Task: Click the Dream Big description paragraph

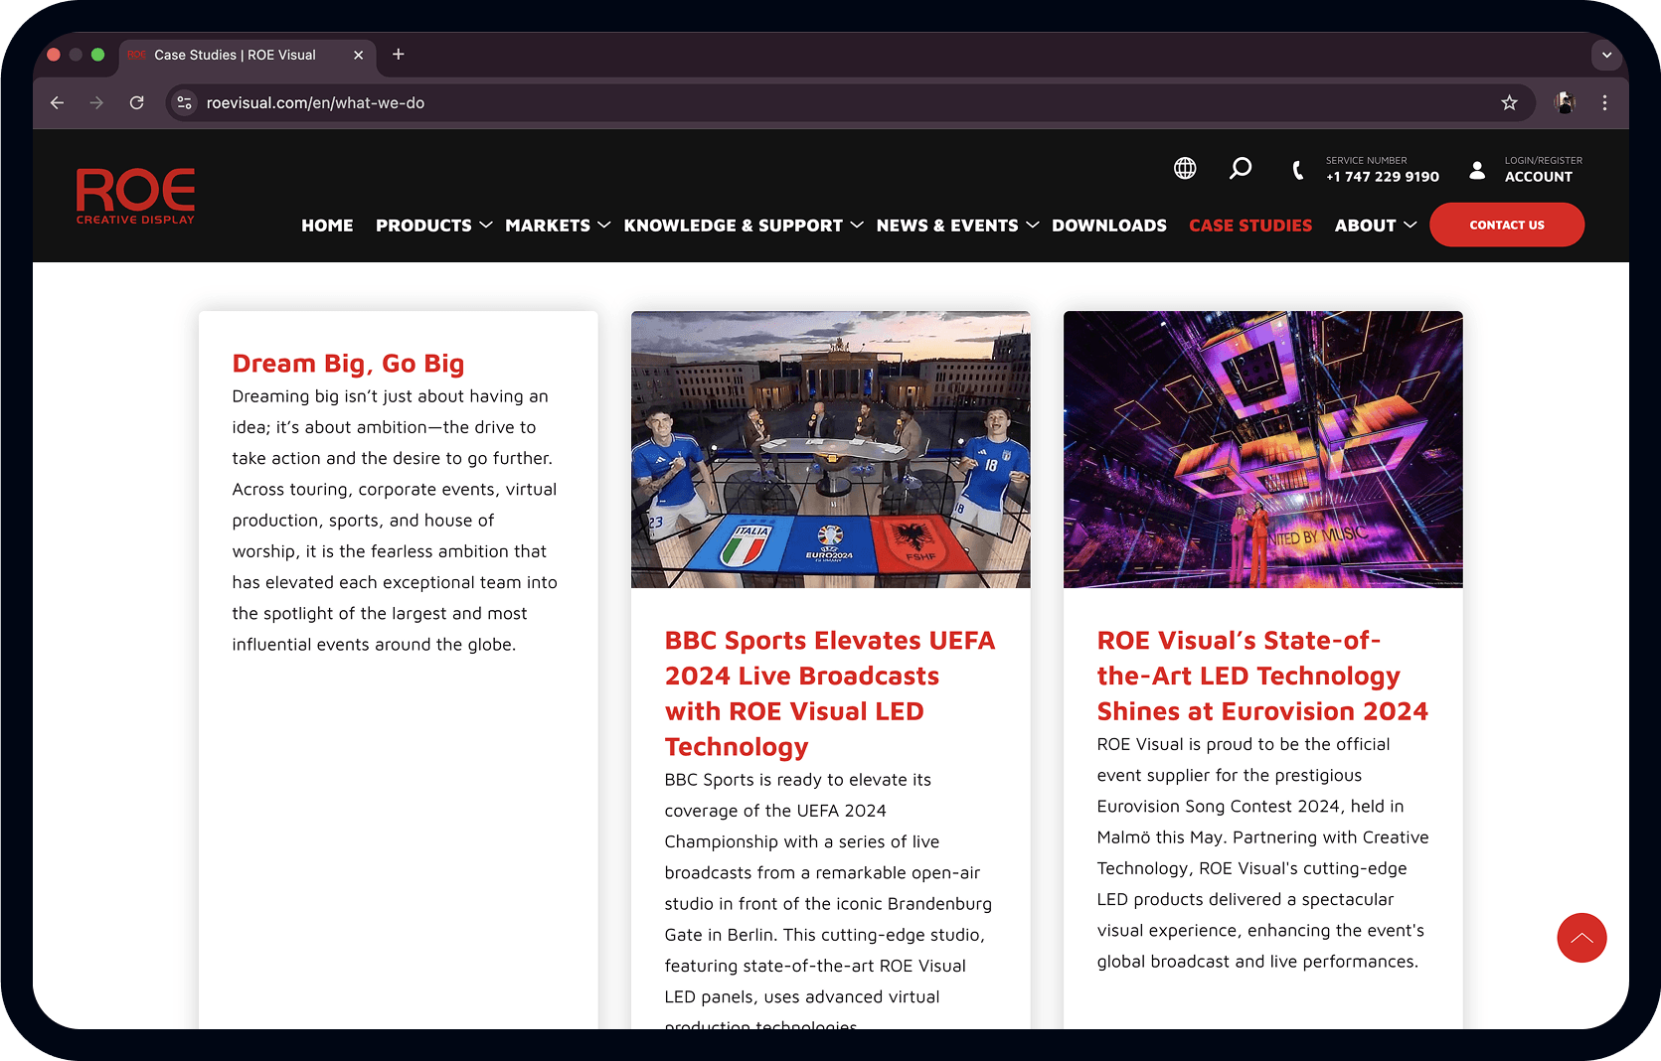Action: pos(395,521)
